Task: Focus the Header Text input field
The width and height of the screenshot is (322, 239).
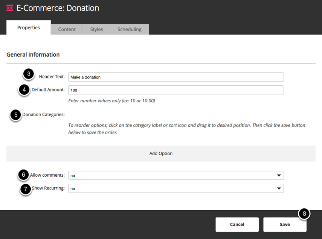Action: coord(176,77)
